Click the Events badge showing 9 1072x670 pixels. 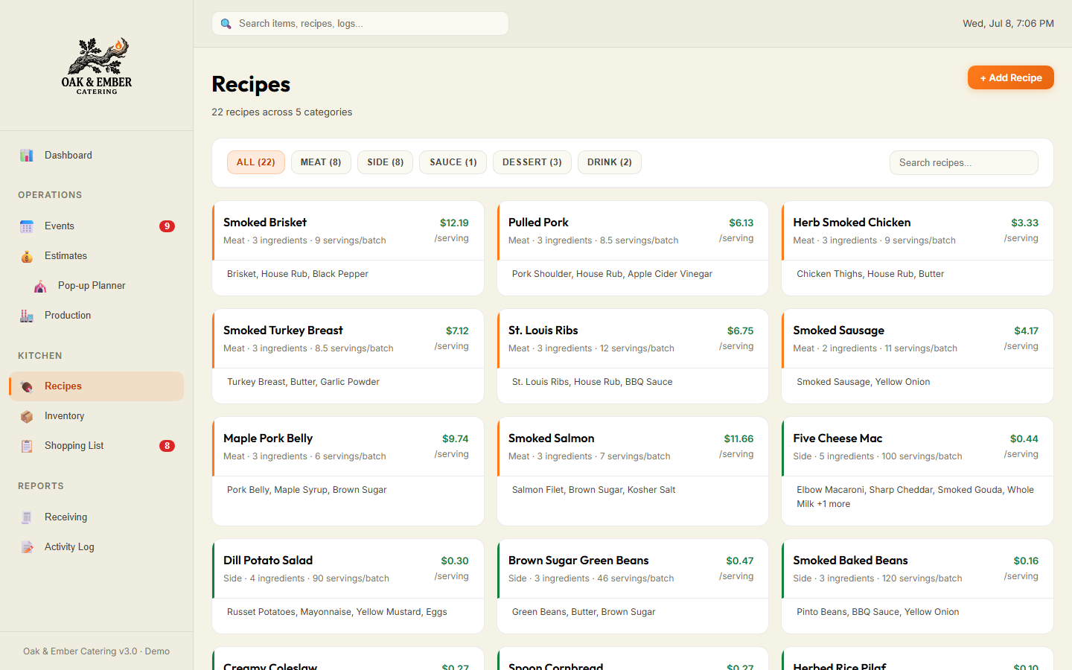(167, 226)
